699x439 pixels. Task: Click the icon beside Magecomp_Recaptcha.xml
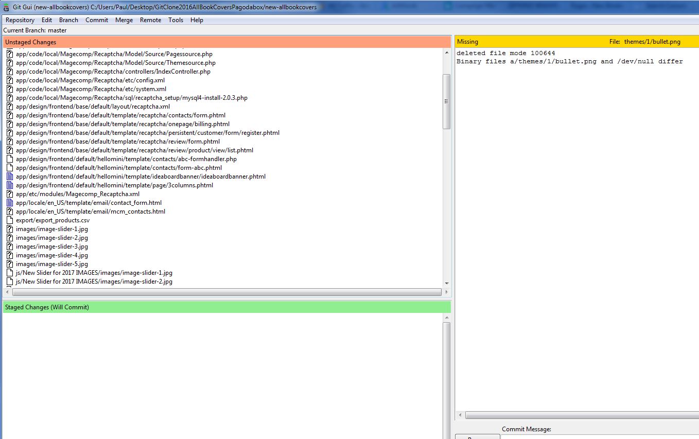click(x=9, y=194)
